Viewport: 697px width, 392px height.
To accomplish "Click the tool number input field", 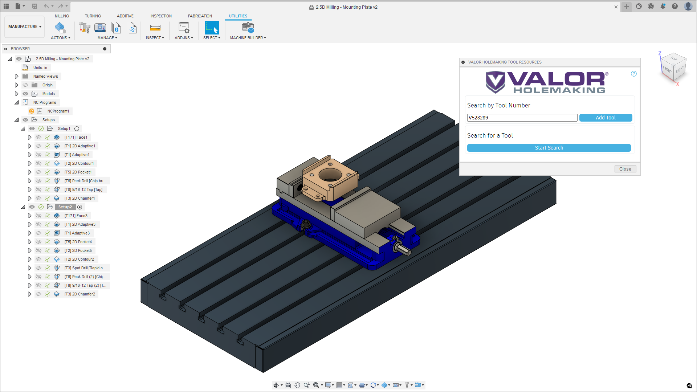I will pos(522,118).
